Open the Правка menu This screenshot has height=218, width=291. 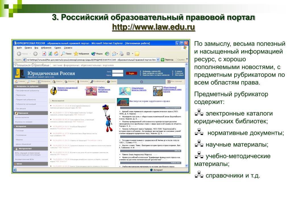28,48
